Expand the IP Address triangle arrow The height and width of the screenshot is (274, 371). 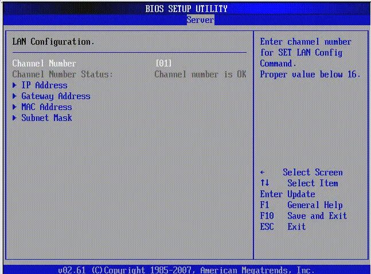(x=14, y=85)
